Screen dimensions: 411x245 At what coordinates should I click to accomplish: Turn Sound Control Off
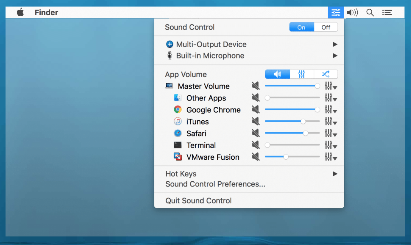(x=326, y=27)
